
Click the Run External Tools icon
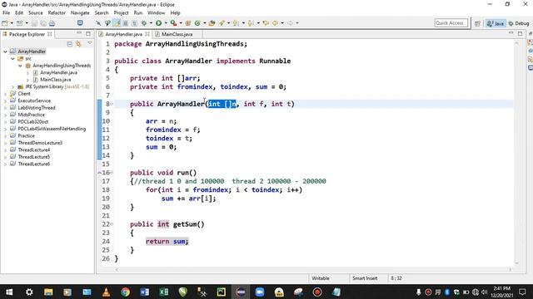point(173,23)
